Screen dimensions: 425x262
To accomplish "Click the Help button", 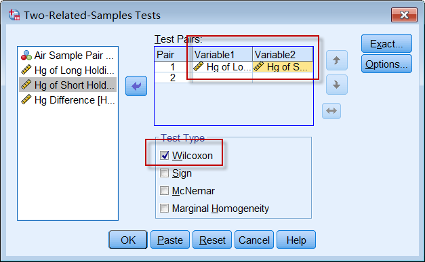I will (296, 240).
